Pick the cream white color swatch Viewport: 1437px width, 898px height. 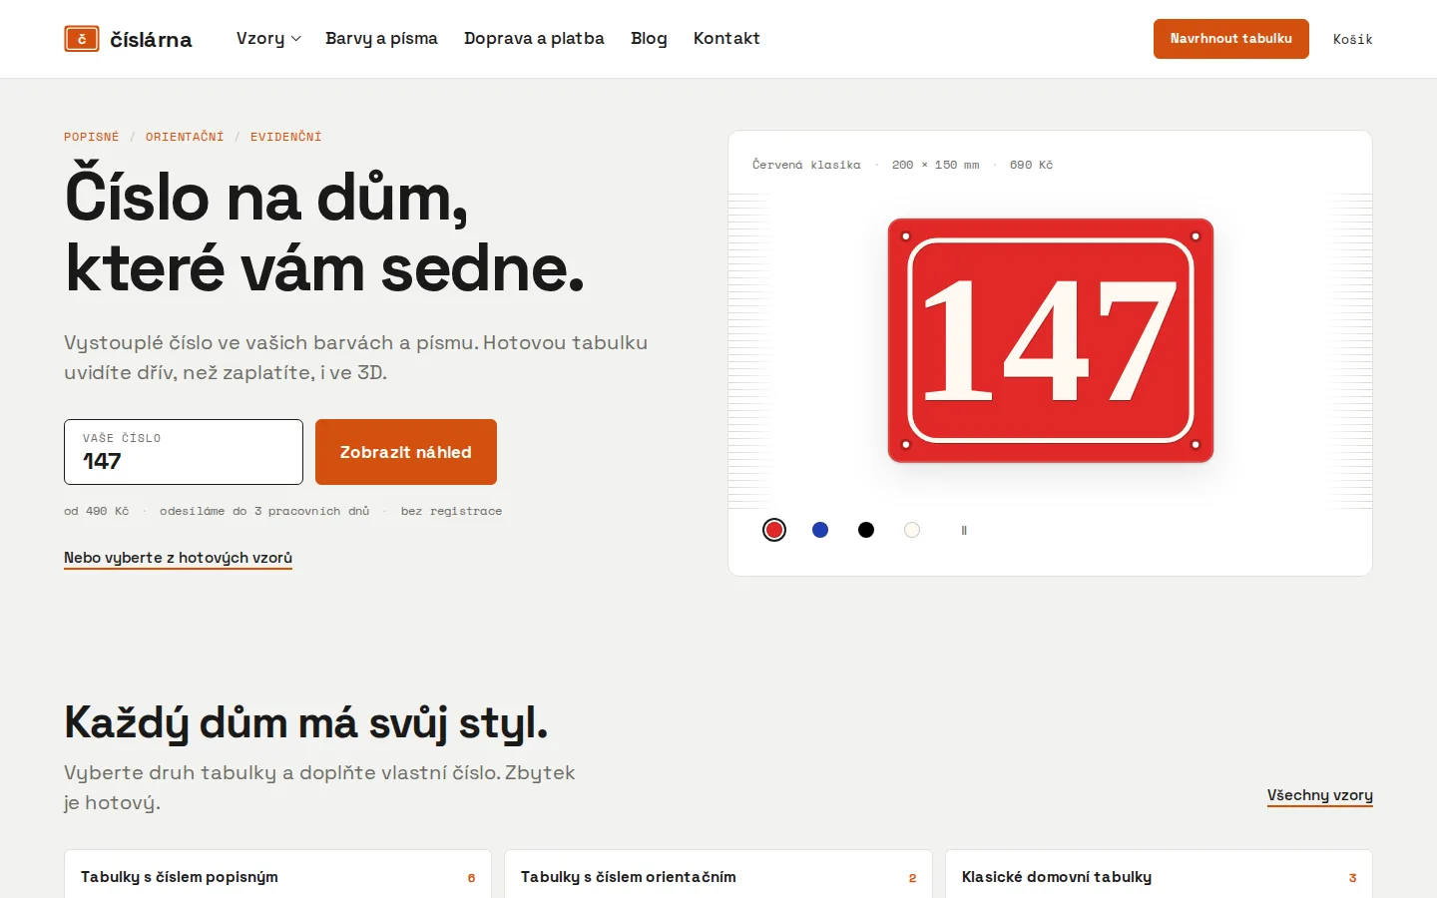click(x=912, y=530)
